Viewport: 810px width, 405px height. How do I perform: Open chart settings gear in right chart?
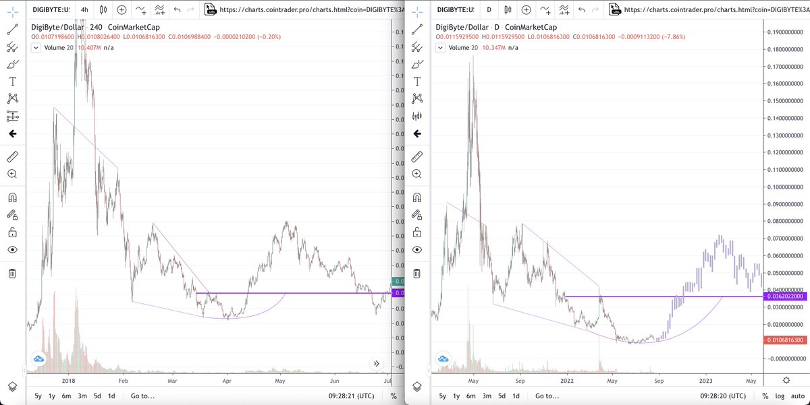click(786, 380)
